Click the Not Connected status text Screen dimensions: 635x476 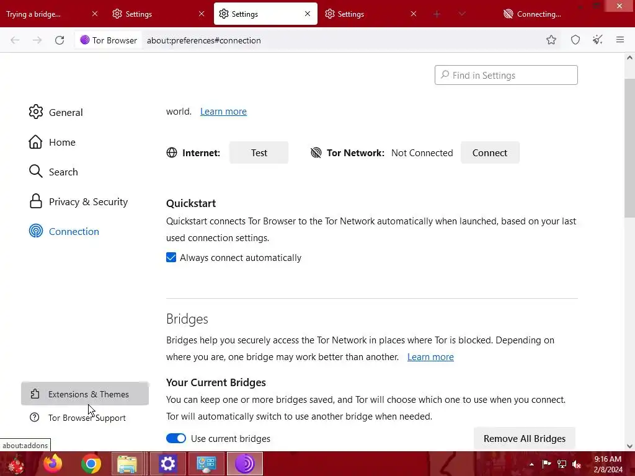tap(422, 152)
